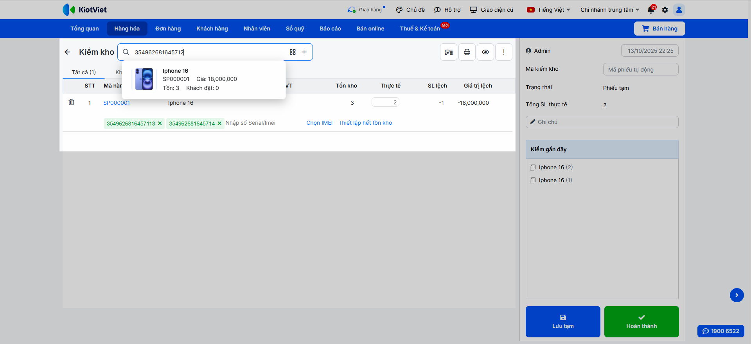Click the search magnifier icon
This screenshot has height=344, width=751.
coord(126,52)
